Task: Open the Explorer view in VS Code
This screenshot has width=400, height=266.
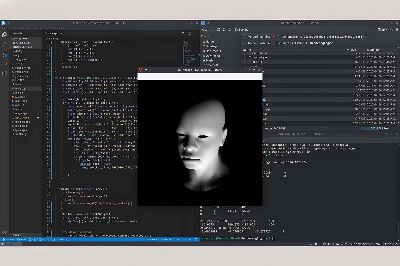Action: pyautogui.click(x=4, y=34)
